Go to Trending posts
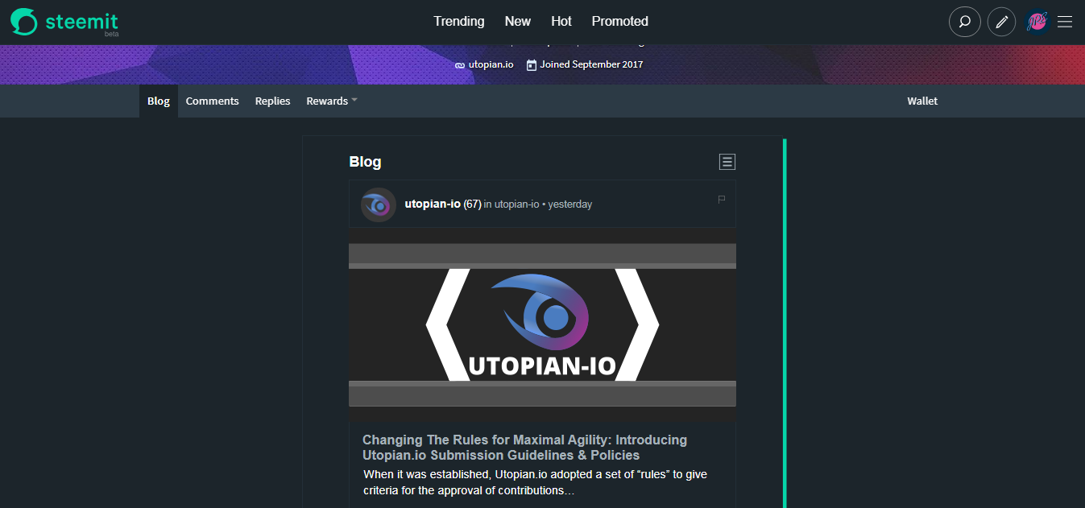1085x508 pixels. [459, 21]
